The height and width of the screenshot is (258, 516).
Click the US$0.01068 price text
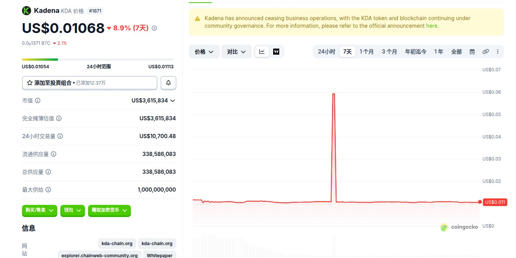click(63, 28)
